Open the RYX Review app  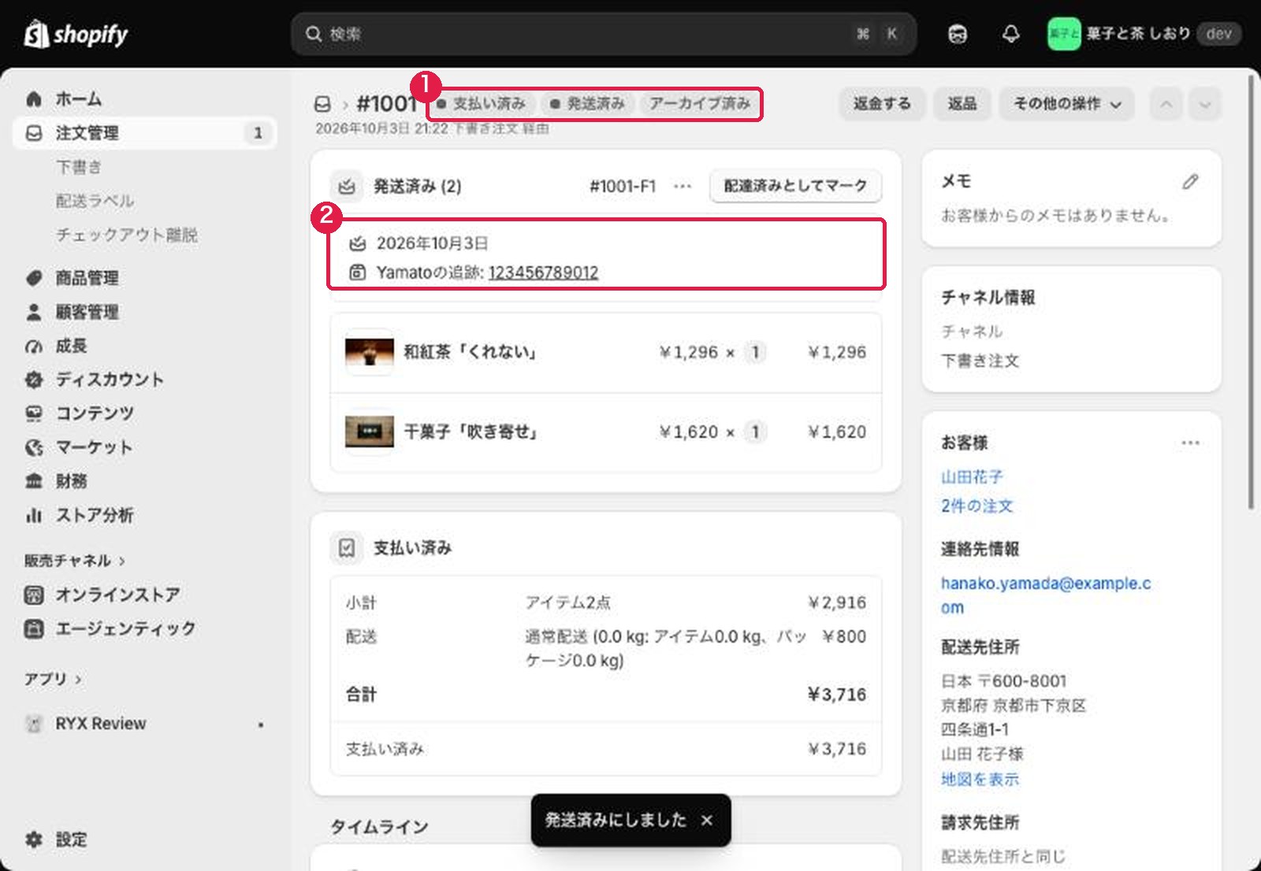point(145,724)
